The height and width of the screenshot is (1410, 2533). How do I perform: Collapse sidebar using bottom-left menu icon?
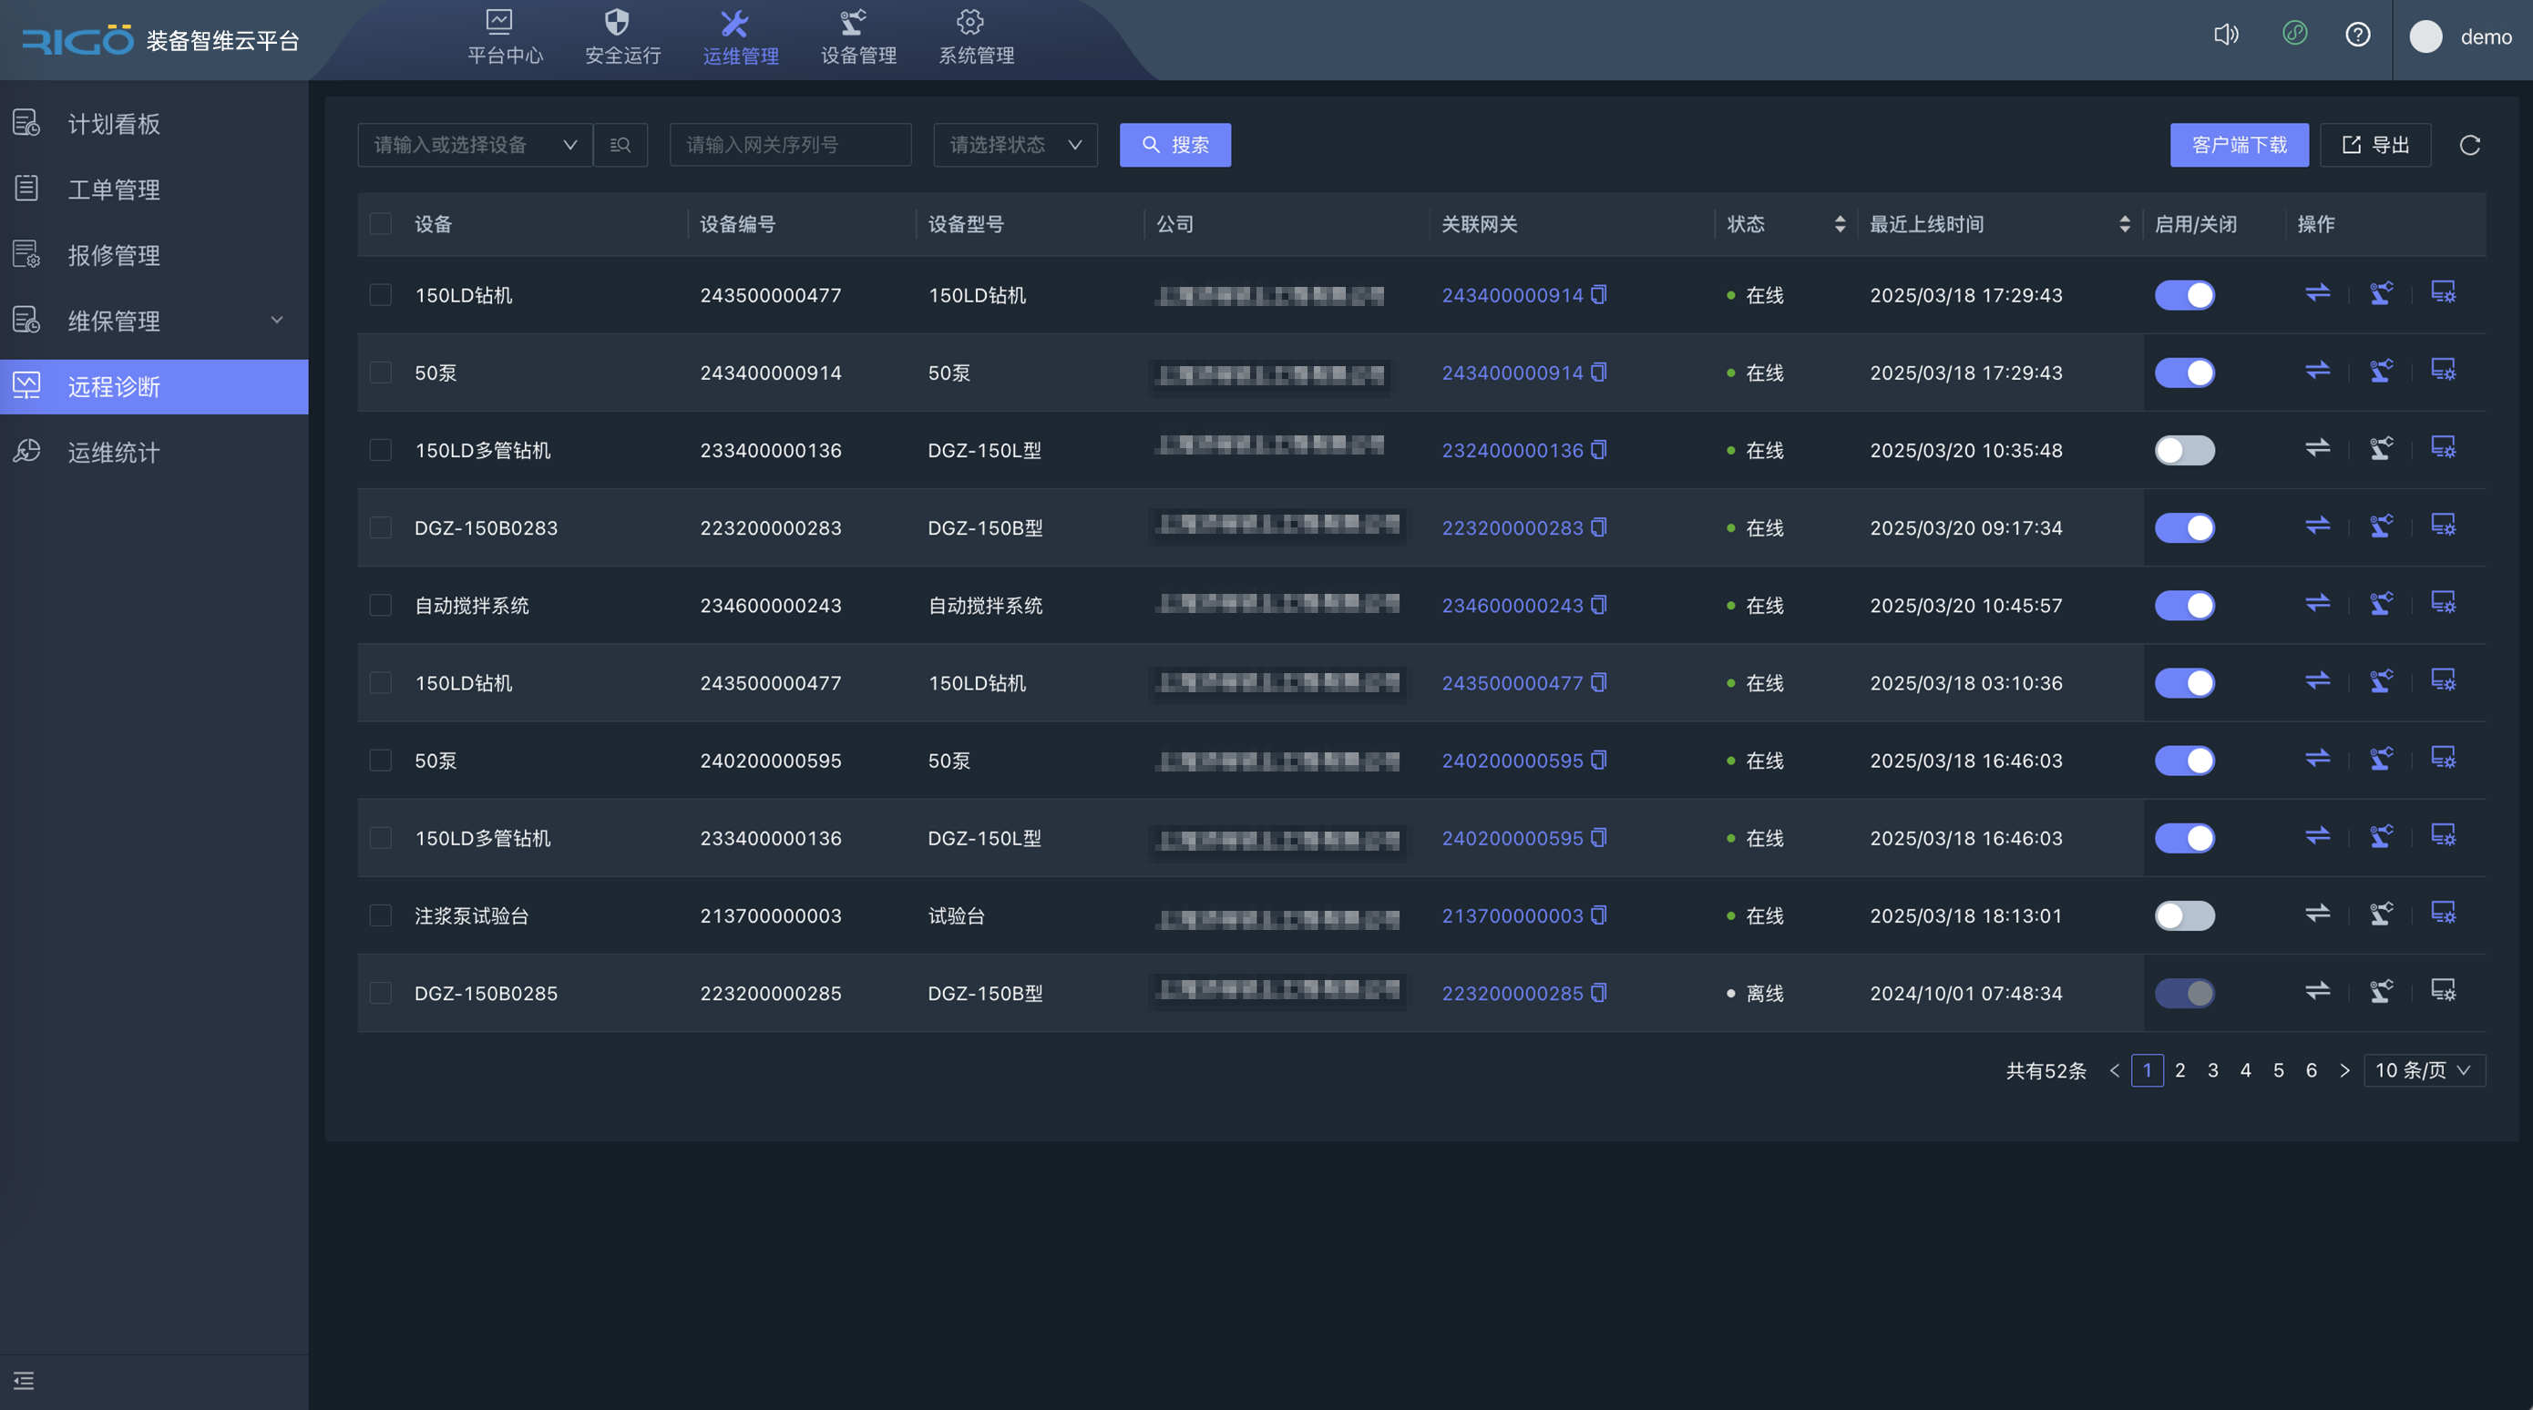pos(24,1381)
